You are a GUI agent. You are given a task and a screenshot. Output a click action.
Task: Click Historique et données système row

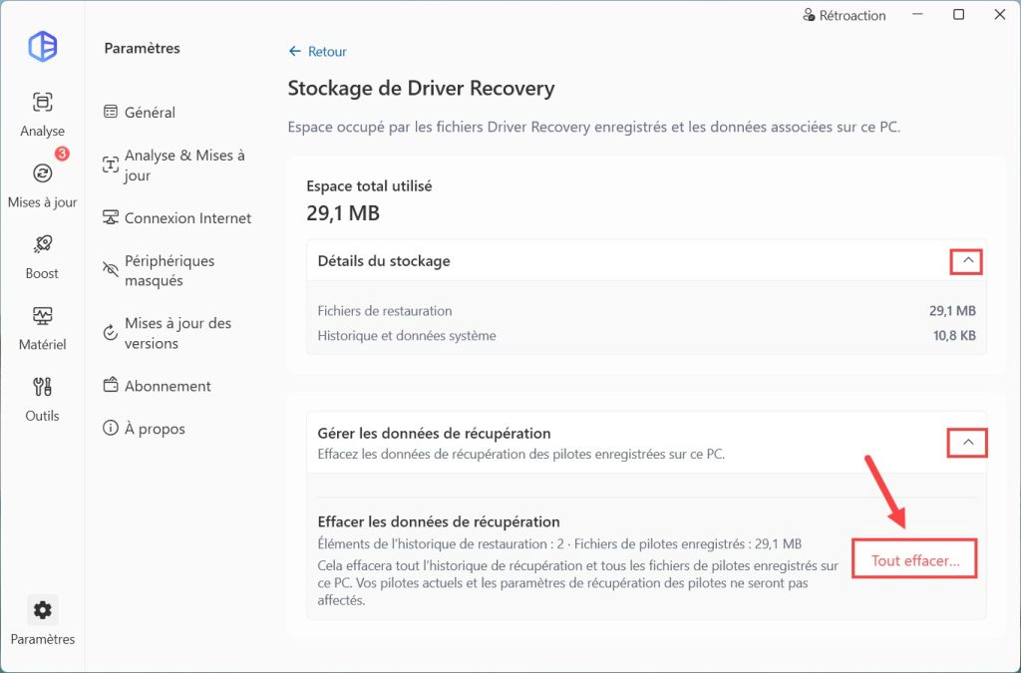tap(646, 336)
